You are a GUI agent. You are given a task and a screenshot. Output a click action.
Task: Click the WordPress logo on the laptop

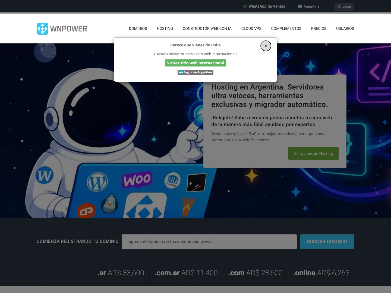(x=97, y=182)
